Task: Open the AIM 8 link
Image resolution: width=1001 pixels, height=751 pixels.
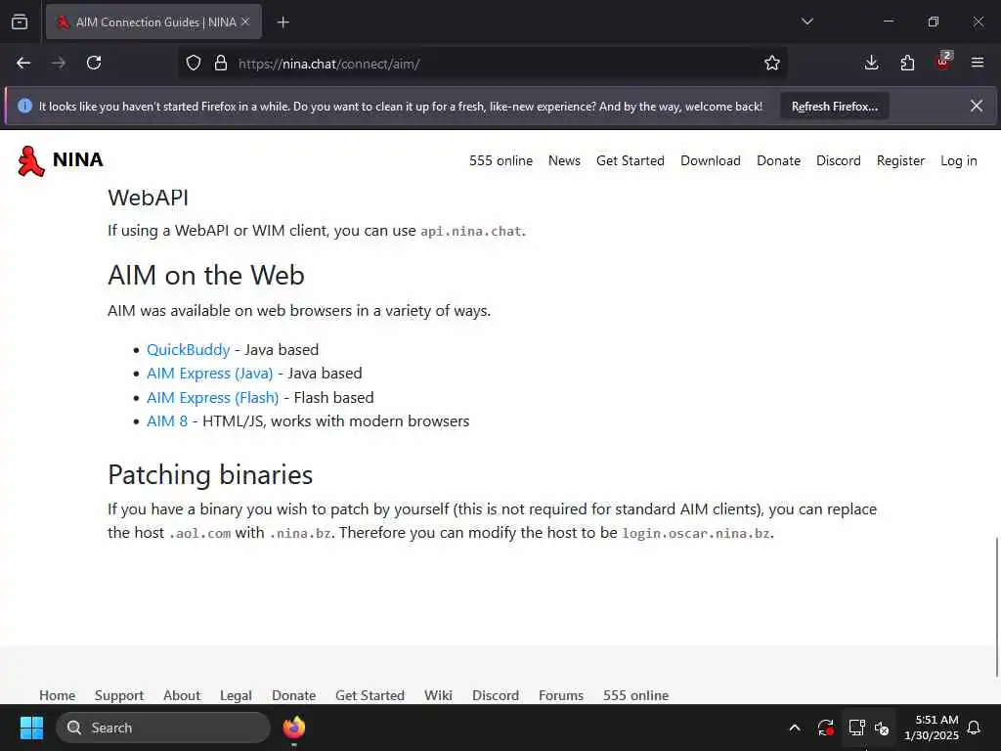Action: [167, 421]
